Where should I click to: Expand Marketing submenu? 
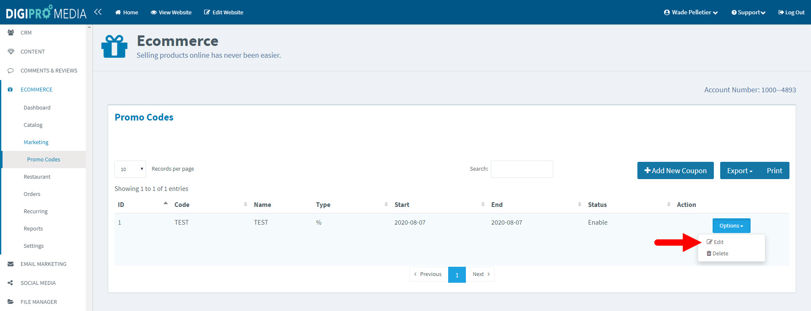coord(36,142)
